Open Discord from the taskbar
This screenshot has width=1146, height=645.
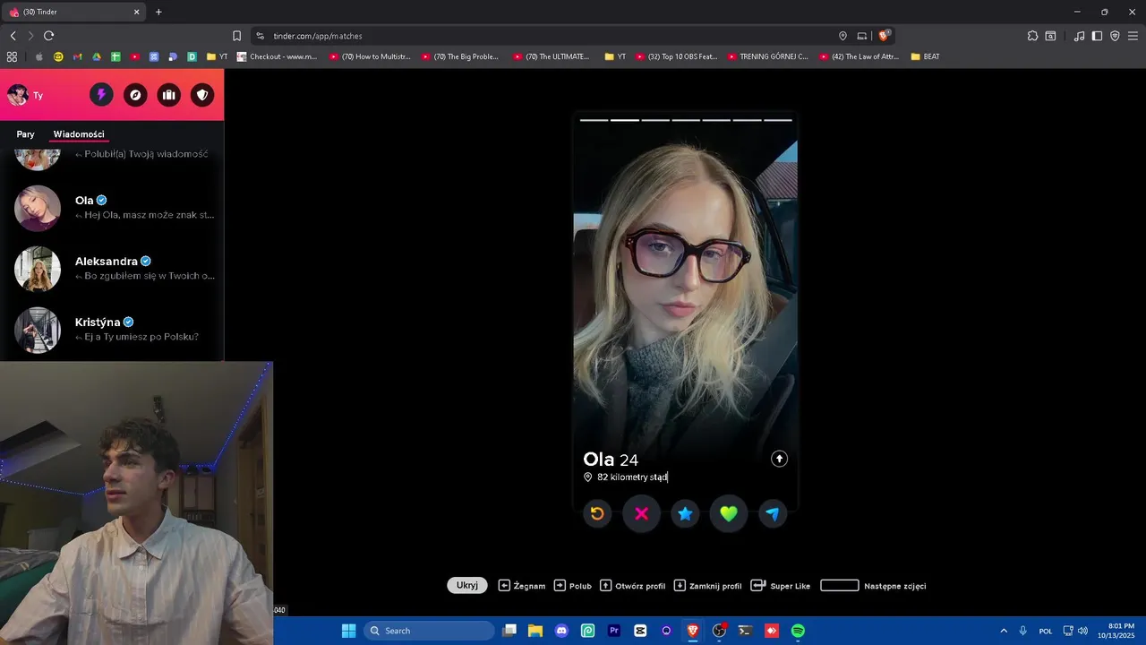click(561, 631)
